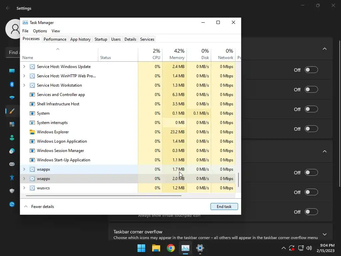Open the System category in the Settings sidebar
The width and height of the screenshot is (341, 256).
12,71
